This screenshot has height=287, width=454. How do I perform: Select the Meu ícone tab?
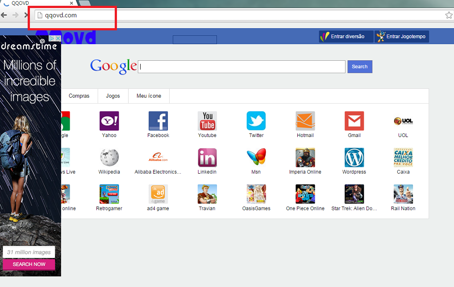pyautogui.click(x=149, y=96)
